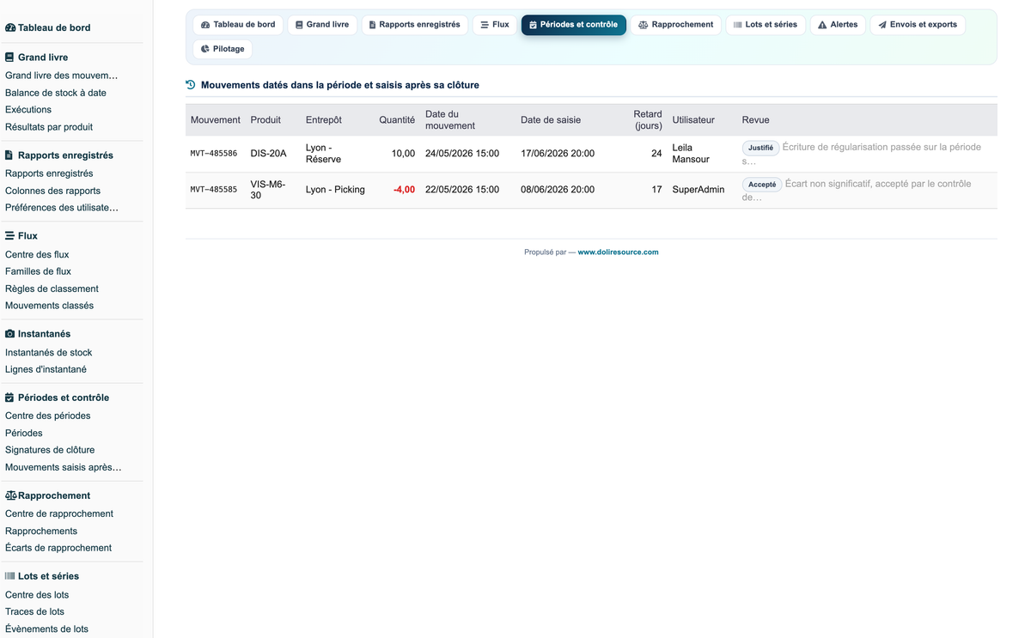Open Rapports enregistrés sidebar sub-link

[x=49, y=173]
